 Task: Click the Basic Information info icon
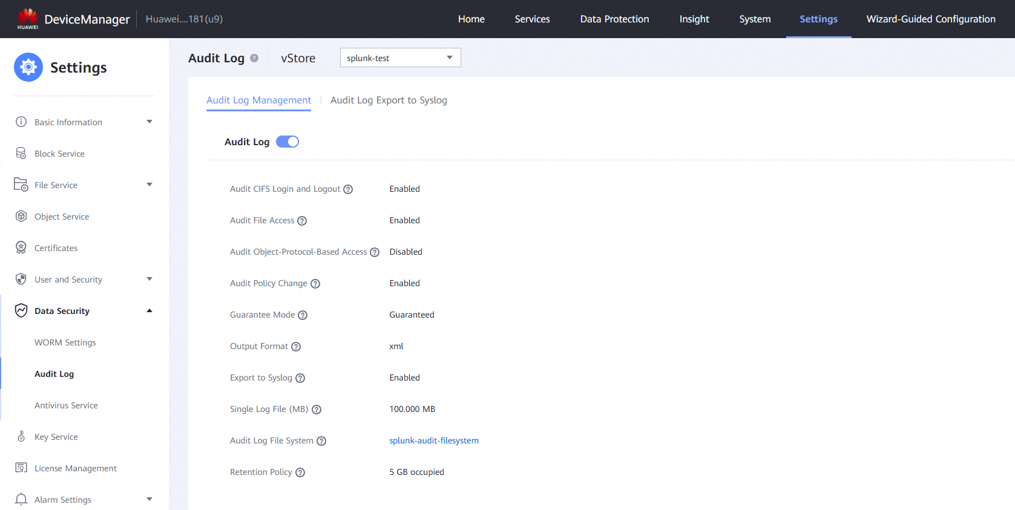coord(21,122)
